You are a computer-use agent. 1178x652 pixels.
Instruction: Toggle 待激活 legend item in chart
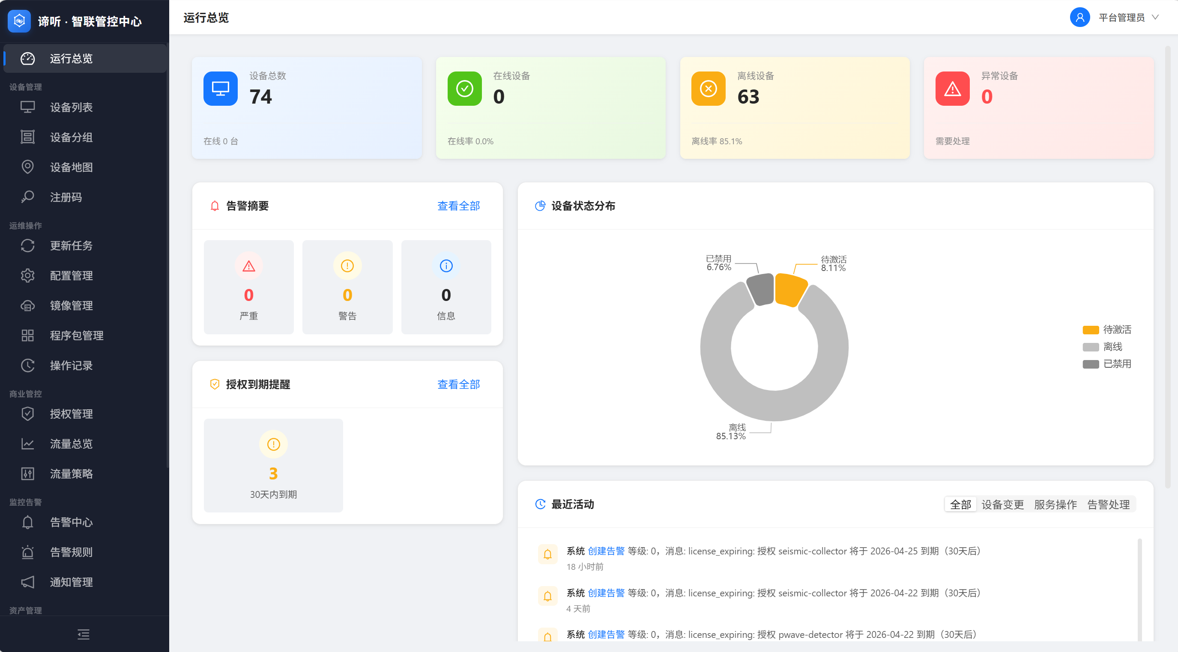pos(1106,330)
